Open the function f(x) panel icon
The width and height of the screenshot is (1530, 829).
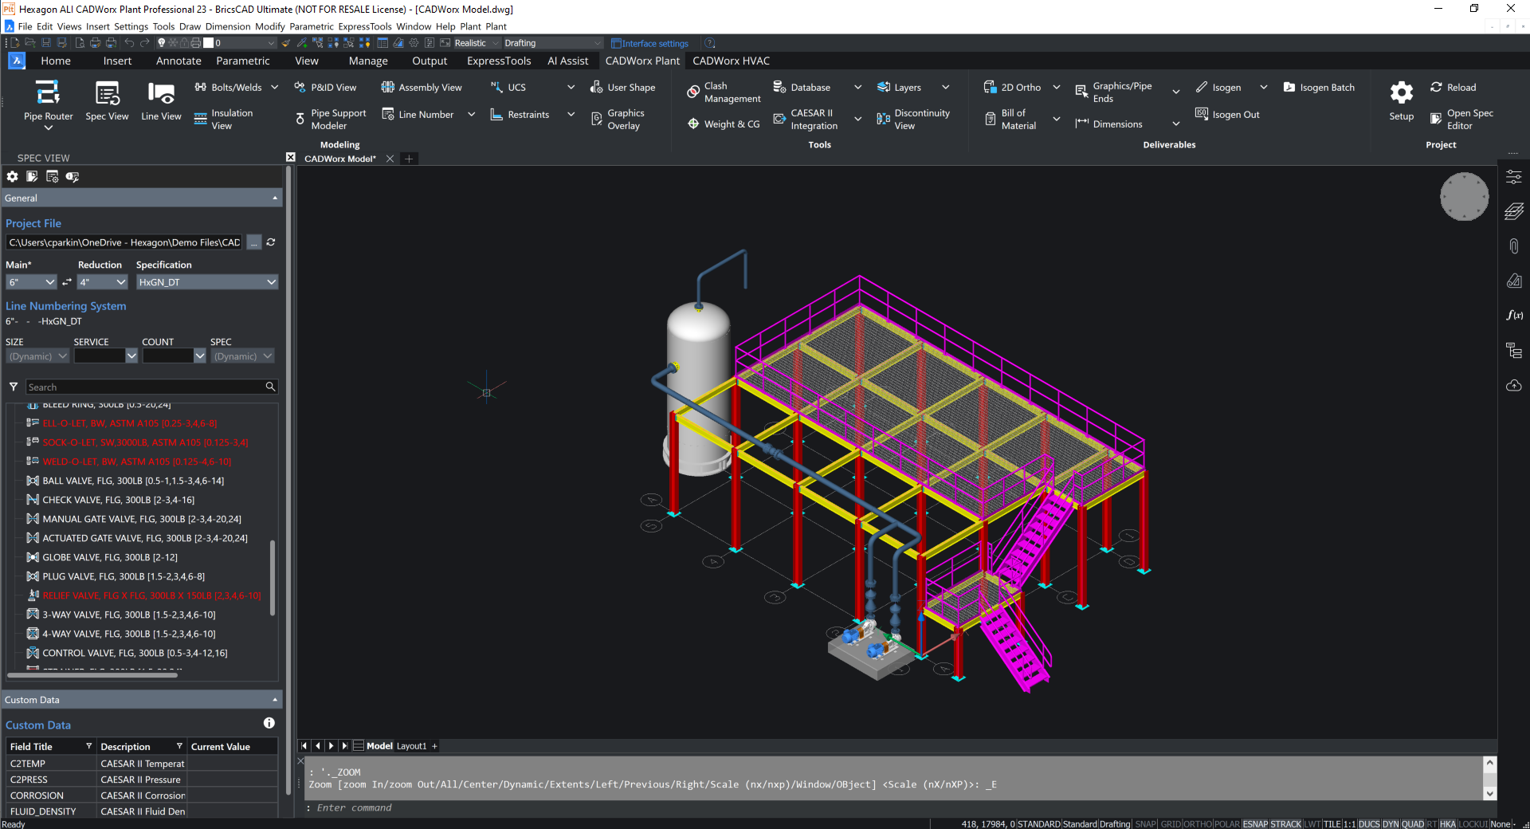point(1514,316)
